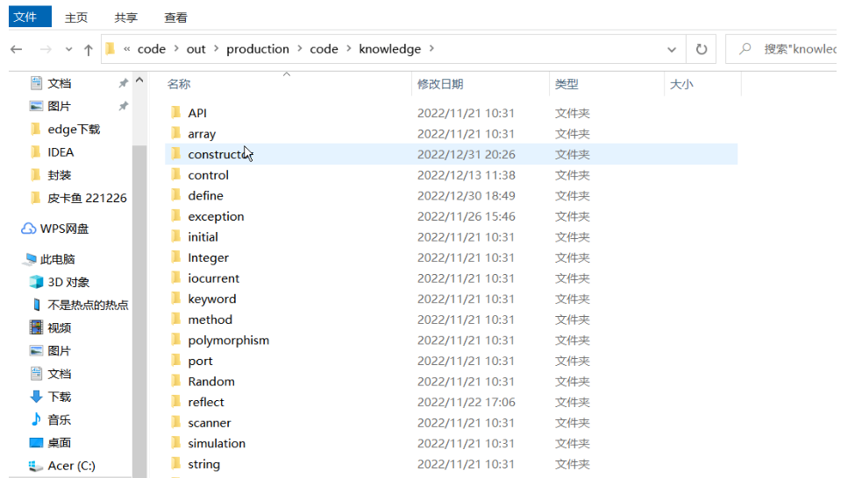Select the iocurrent folder name
Screen dimensions: 855x478
[214, 278]
